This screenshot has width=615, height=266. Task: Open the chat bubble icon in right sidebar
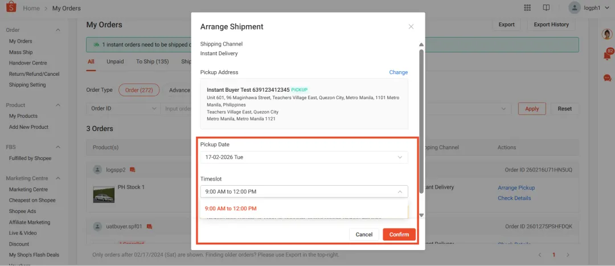[x=607, y=77]
